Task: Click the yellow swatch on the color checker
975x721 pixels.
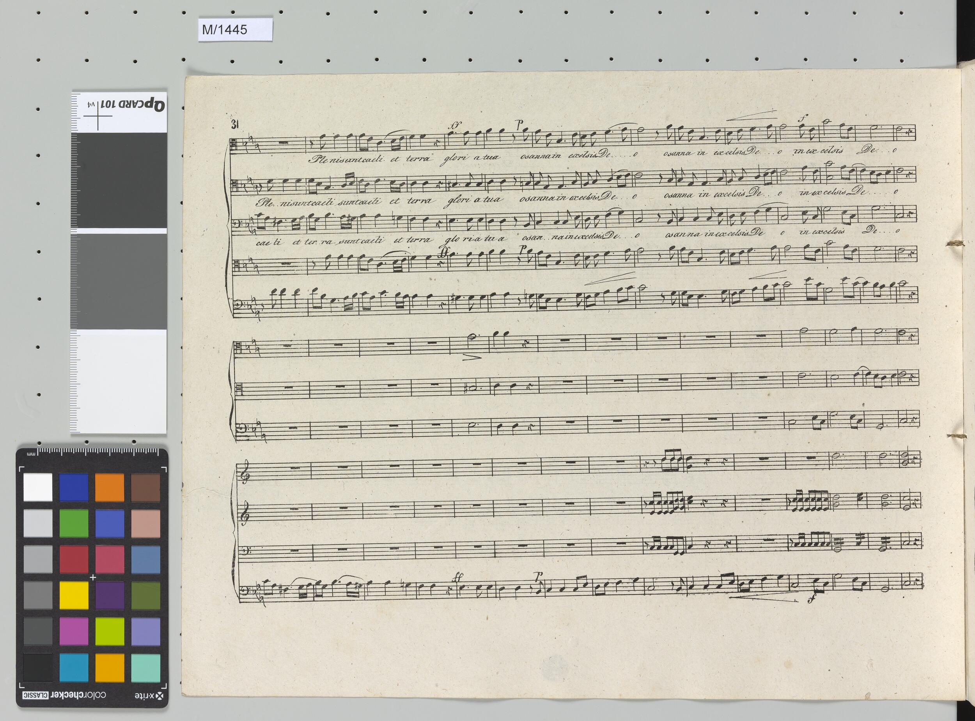Action: coord(74,595)
